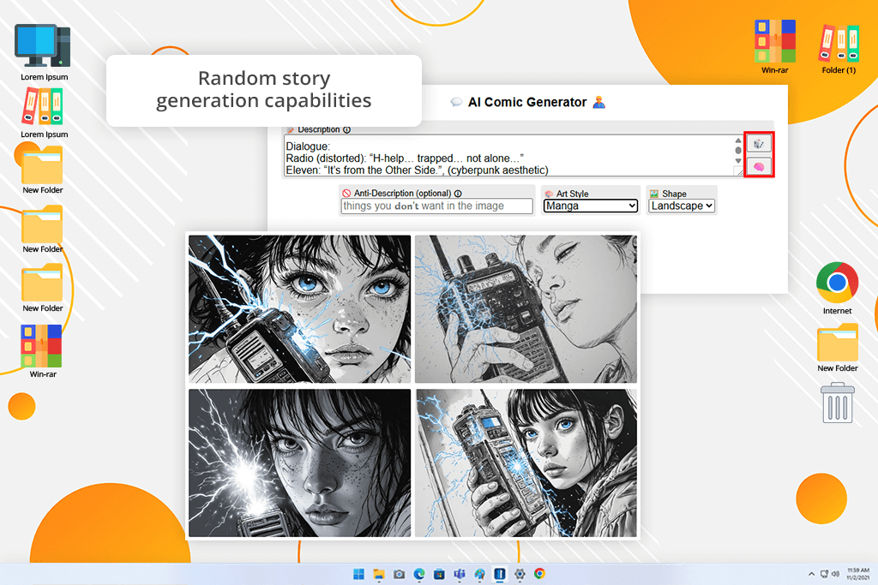Open the topmost New Folder on left
The image size is (878, 585).
(x=42, y=170)
